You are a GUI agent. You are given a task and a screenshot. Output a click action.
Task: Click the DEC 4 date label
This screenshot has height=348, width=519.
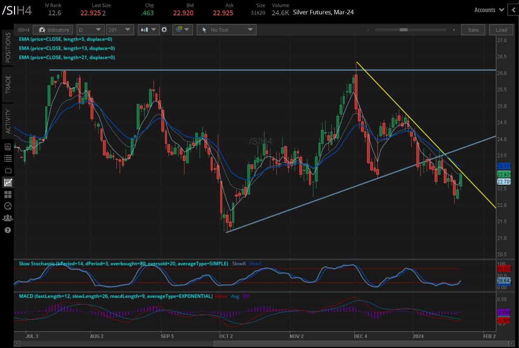pyautogui.click(x=361, y=336)
